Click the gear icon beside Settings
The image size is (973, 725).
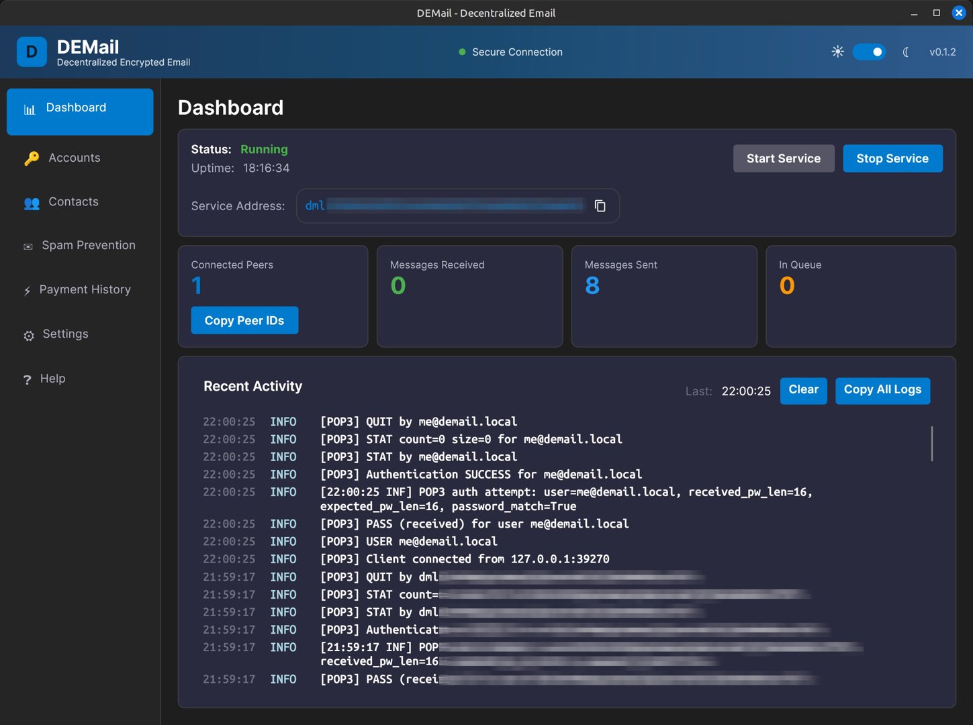pyautogui.click(x=29, y=335)
